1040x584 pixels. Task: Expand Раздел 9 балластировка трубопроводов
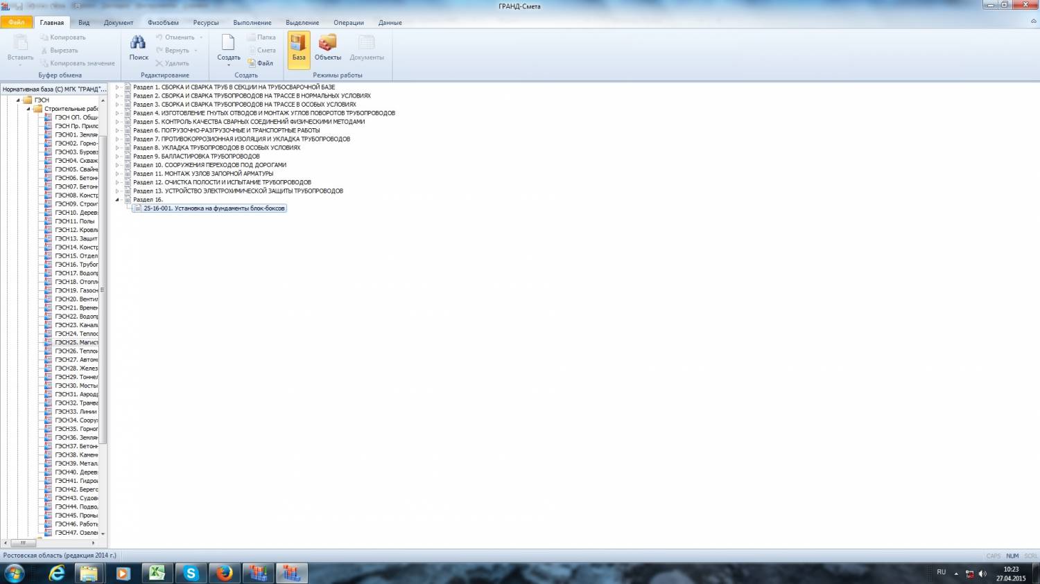tap(118, 157)
